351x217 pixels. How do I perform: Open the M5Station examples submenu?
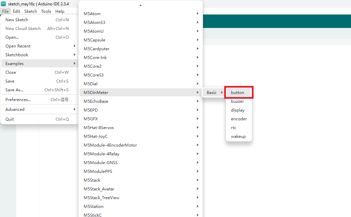141,206
